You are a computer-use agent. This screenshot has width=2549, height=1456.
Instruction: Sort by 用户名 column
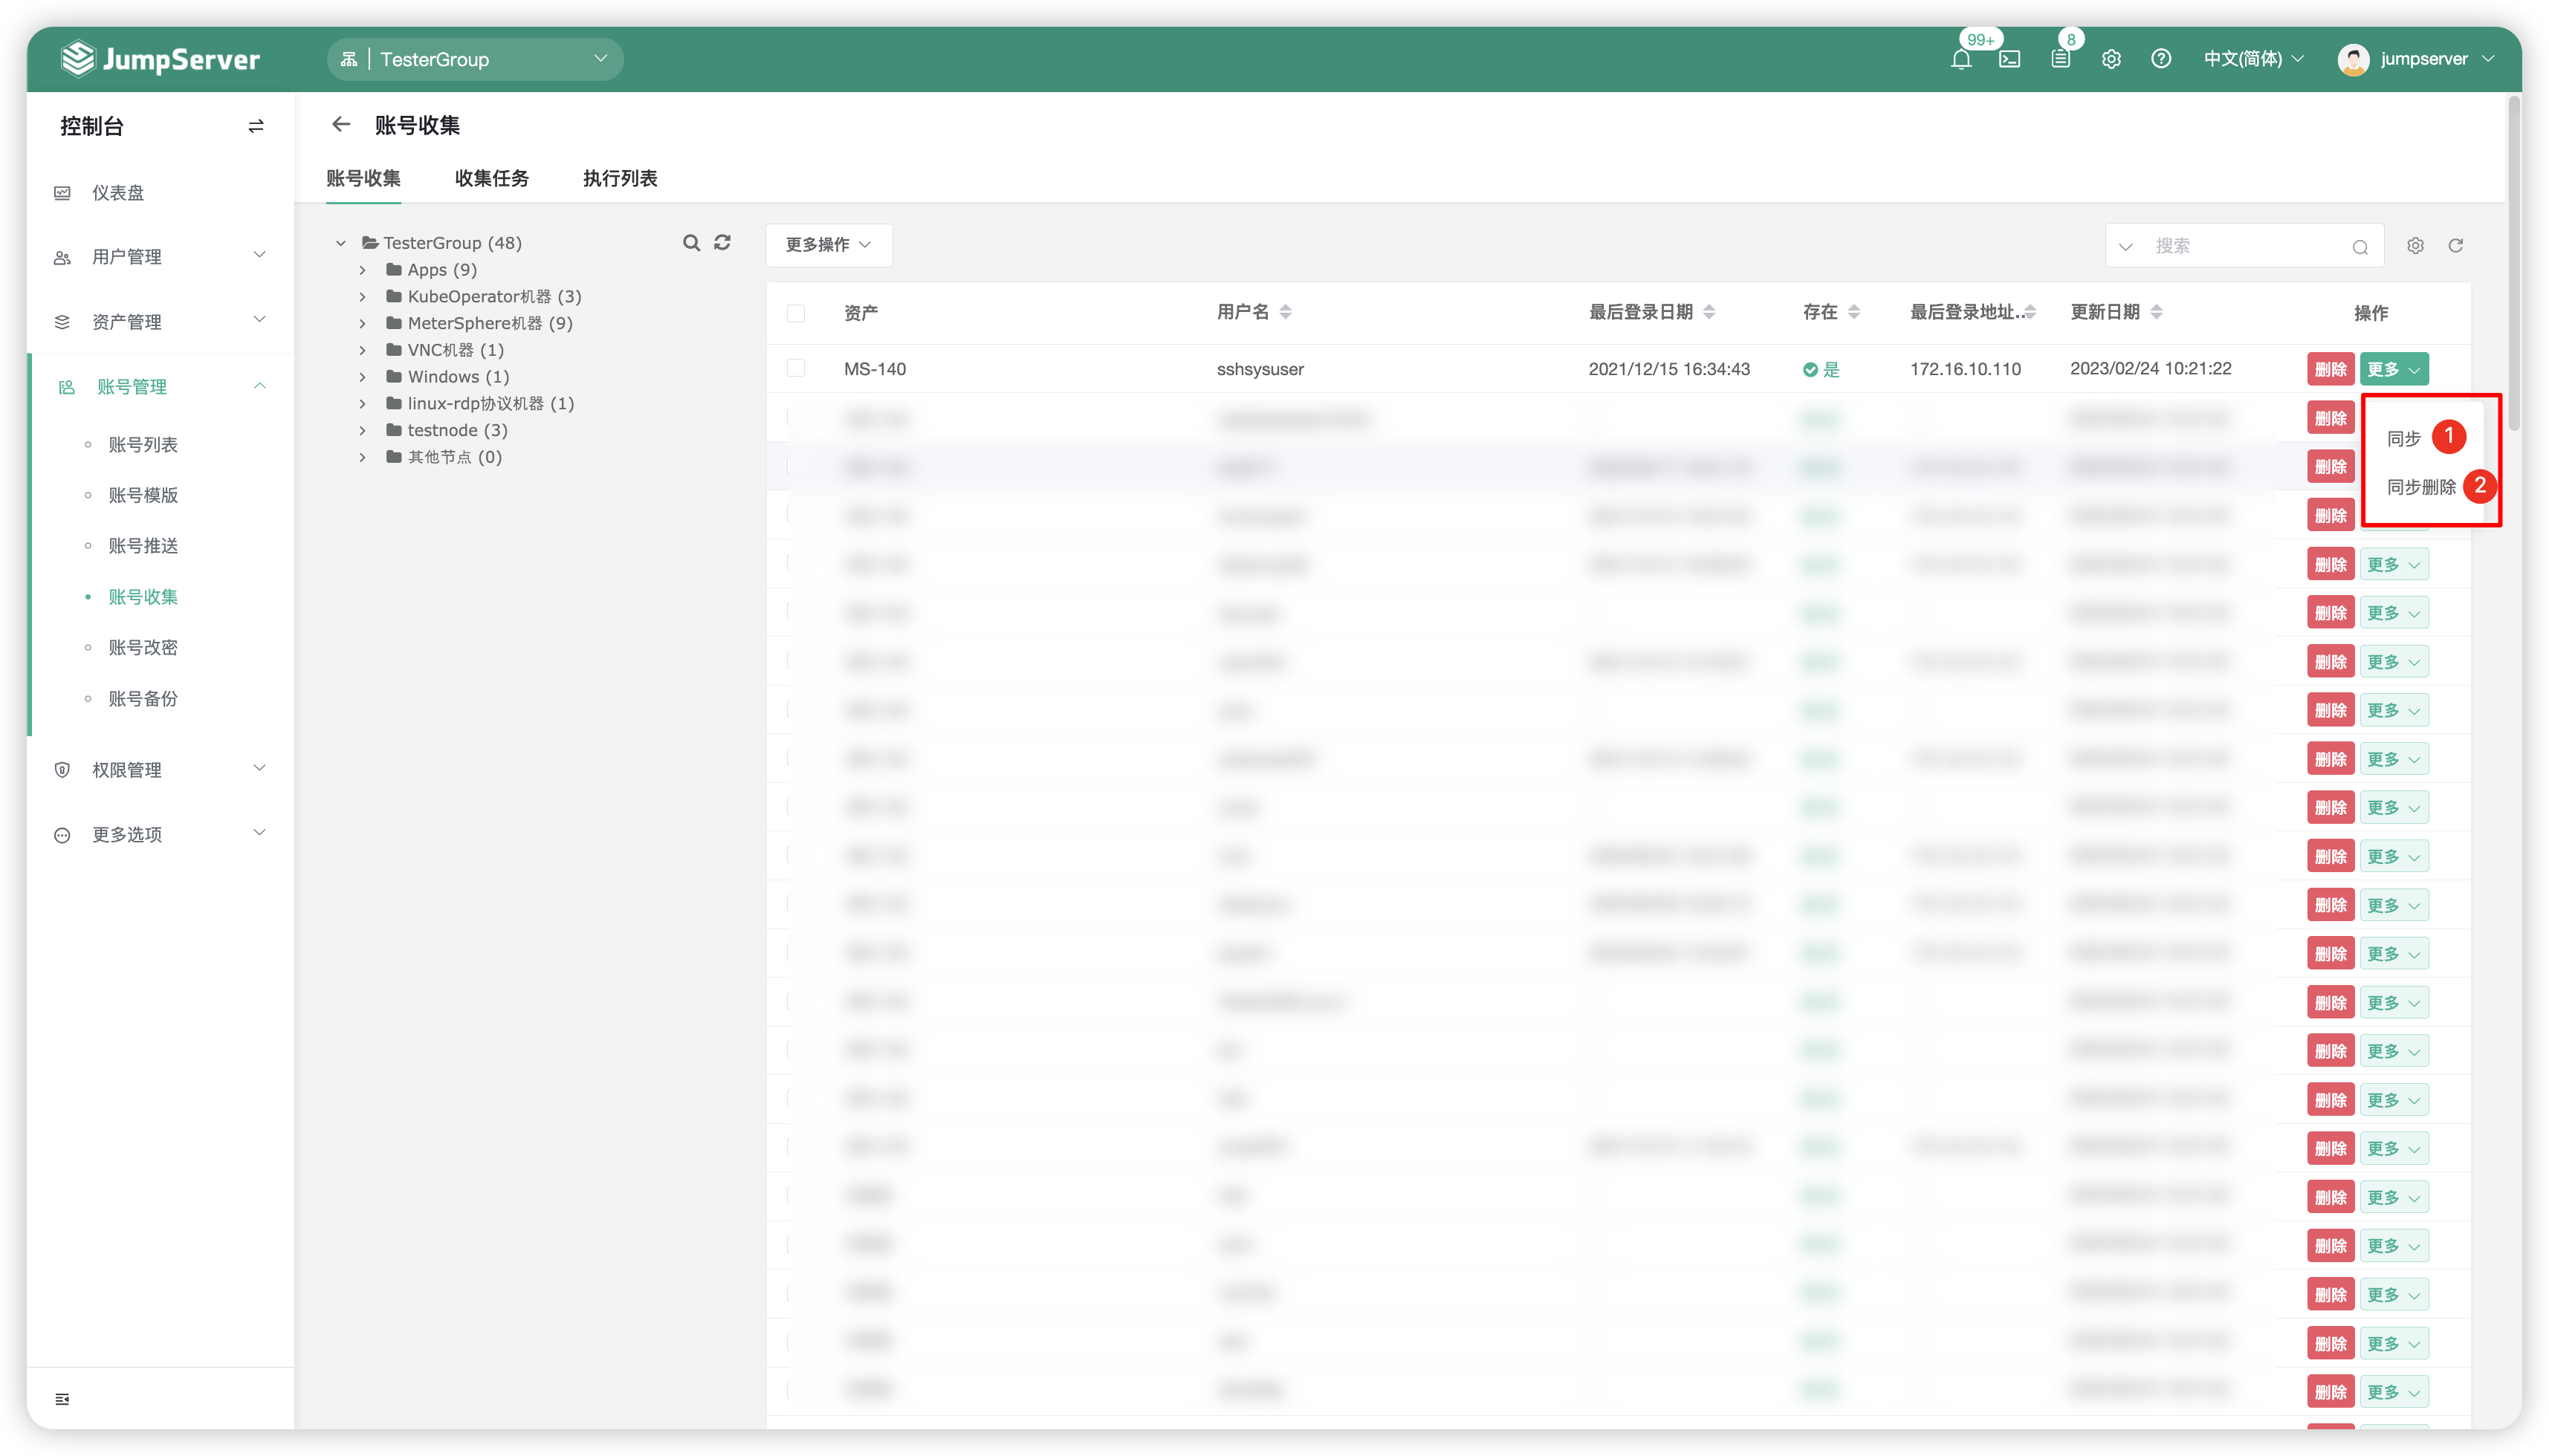[1286, 312]
